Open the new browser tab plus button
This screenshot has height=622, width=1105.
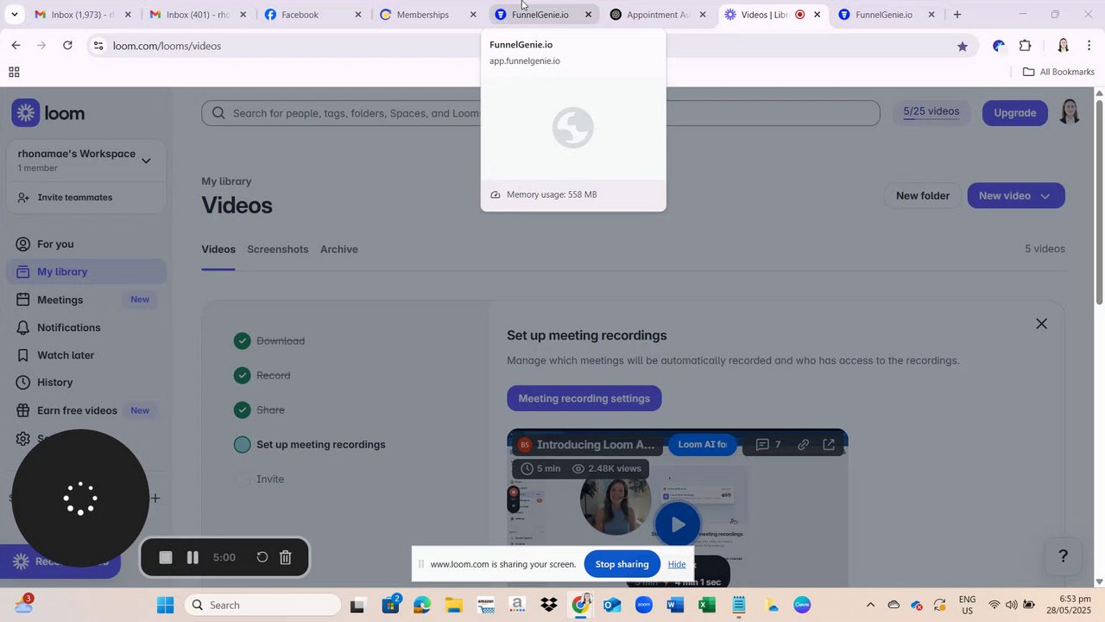click(x=957, y=15)
